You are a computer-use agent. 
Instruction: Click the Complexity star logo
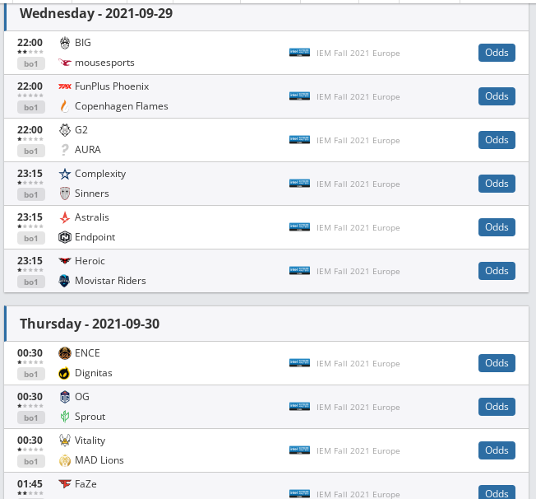pos(65,174)
